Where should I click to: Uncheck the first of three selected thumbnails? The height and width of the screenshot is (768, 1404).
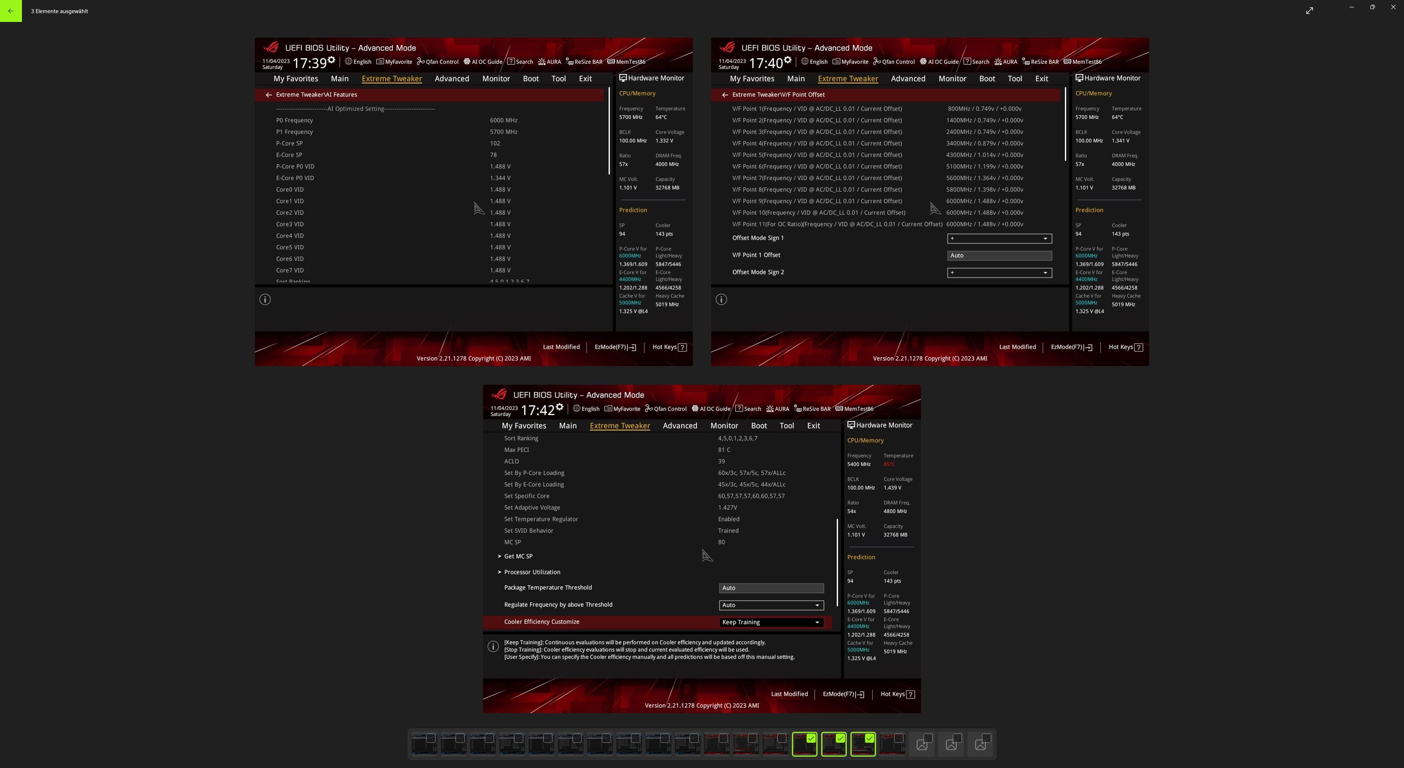(x=811, y=738)
